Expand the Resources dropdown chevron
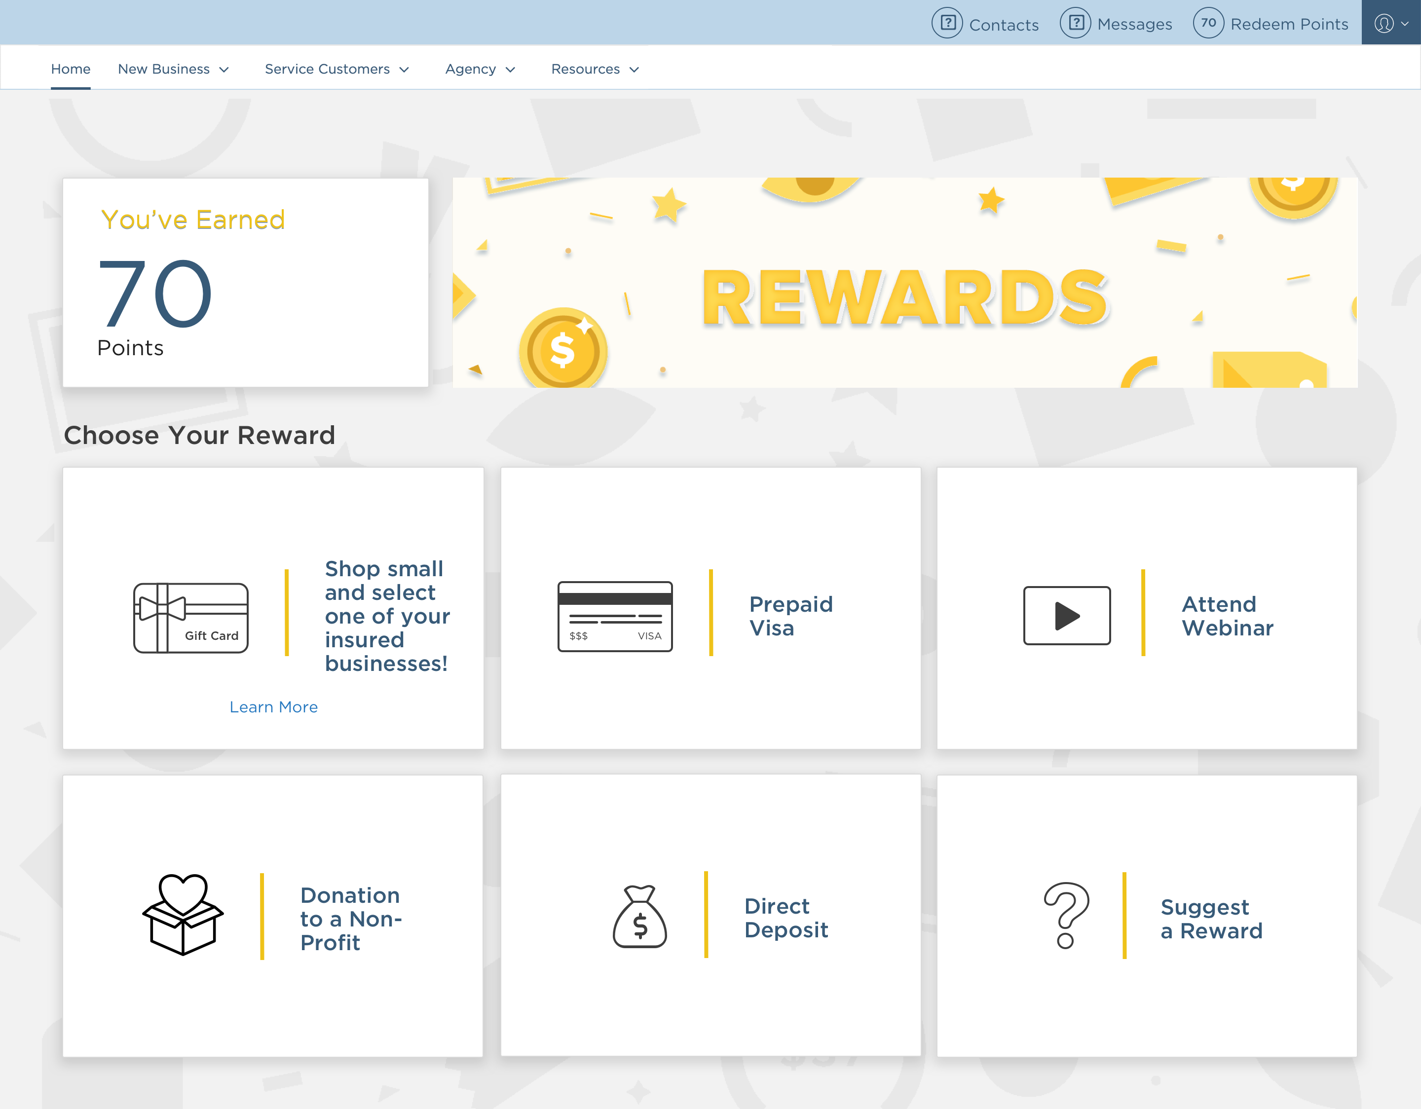This screenshot has width=1421, height=1109. coord(635,70)
